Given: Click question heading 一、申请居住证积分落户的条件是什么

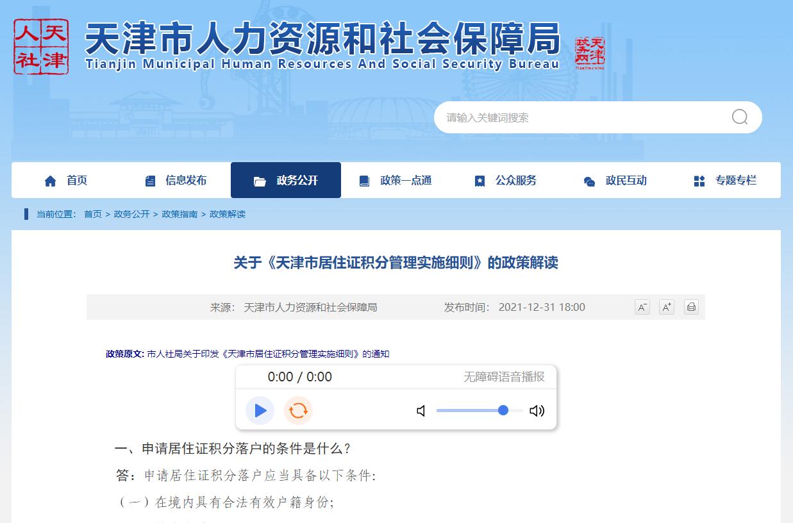Looking at the screenshot, I should (x=232, y=449).
